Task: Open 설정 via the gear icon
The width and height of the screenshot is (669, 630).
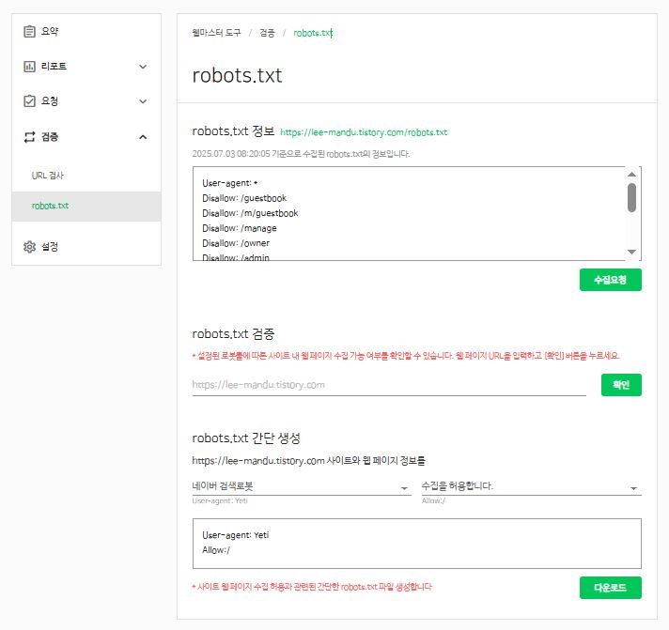Action: point(29,247)
